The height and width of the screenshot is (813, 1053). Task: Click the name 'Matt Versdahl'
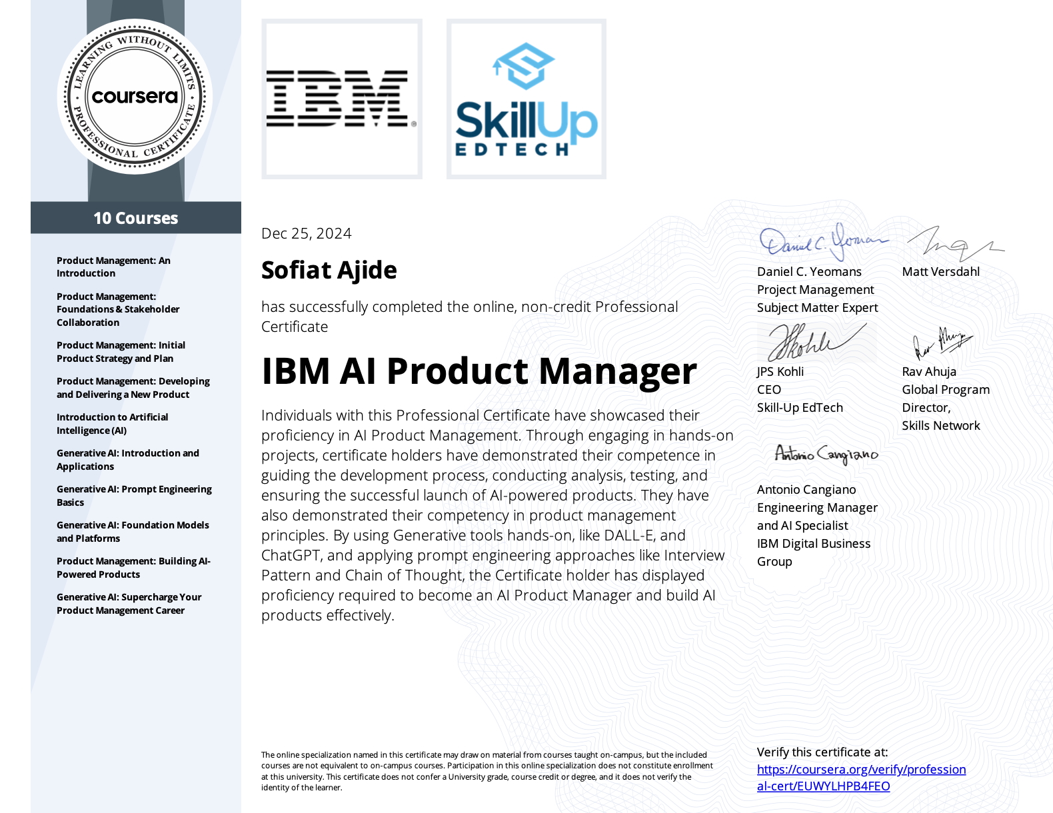(x=940, y=271)
